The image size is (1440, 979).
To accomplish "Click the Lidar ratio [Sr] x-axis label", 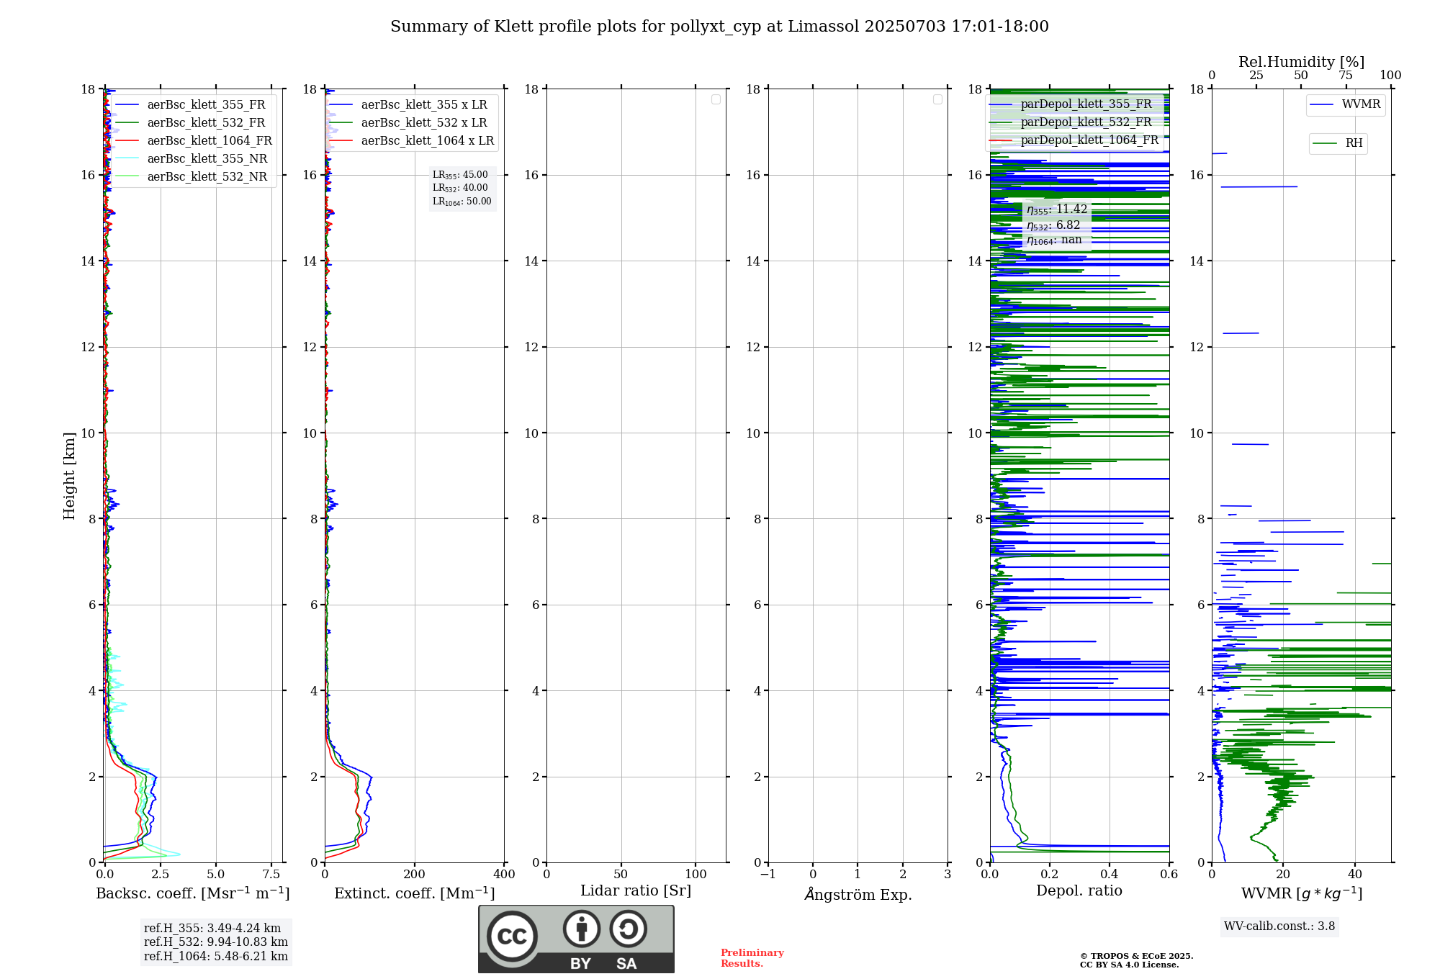I will point(636,891).
